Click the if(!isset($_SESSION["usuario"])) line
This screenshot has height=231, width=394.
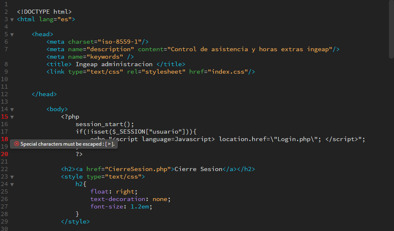click(x=136, y=132)
